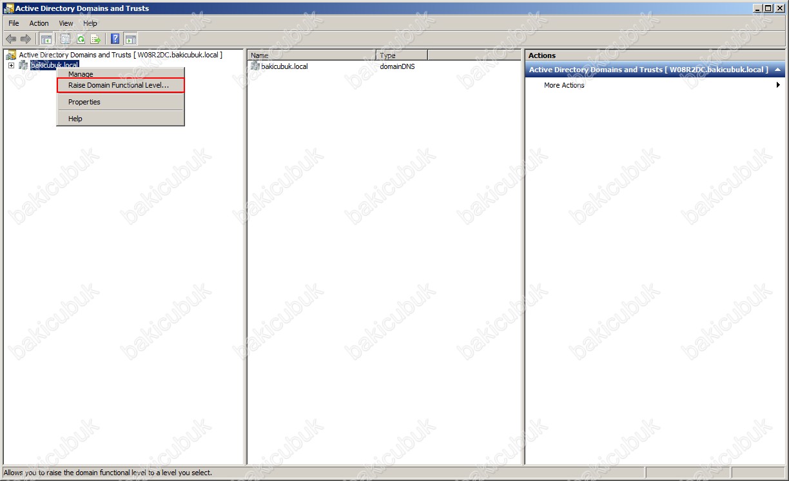Click the application icon in the title bar

point(8,8)
